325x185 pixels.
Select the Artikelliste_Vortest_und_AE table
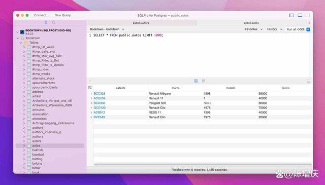coord(52,101)
